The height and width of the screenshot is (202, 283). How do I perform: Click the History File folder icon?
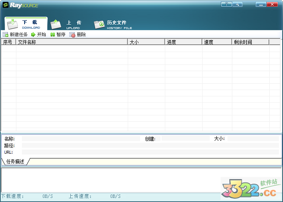tap(99, 24)
